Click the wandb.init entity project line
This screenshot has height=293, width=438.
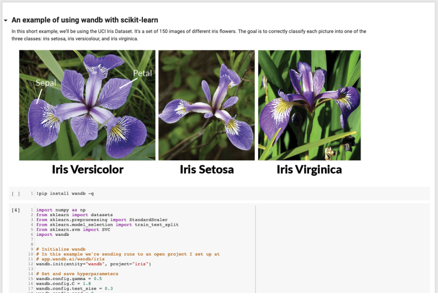click(93, 264)
